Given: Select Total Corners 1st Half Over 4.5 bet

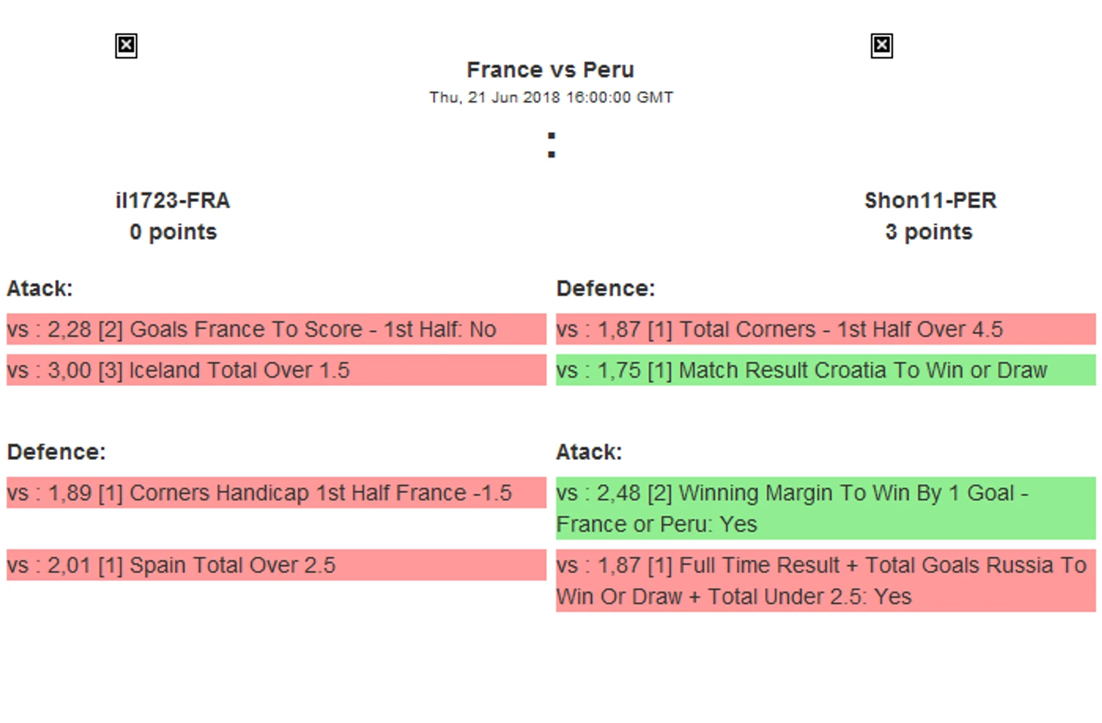Looking at the screenshot, I should pyautogui.click(x=825, y=329).
